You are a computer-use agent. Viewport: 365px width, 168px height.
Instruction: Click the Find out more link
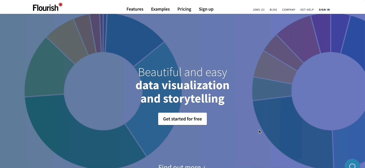182,166
